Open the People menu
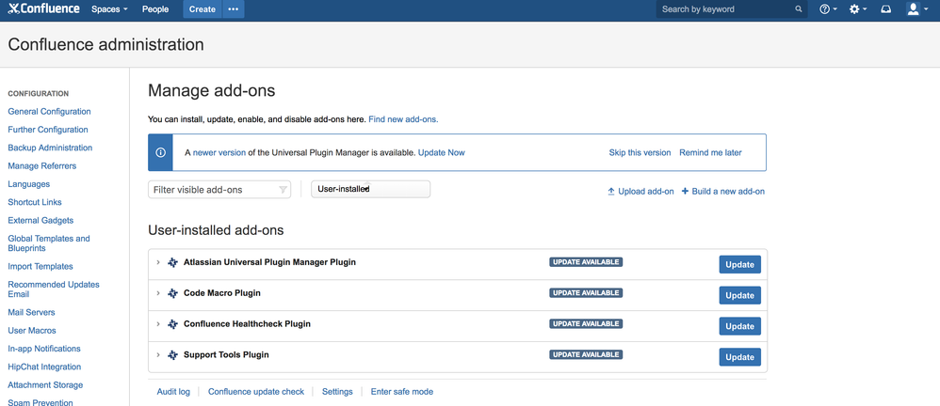Screen dimensions: 940x406 (x=155, y=9)
